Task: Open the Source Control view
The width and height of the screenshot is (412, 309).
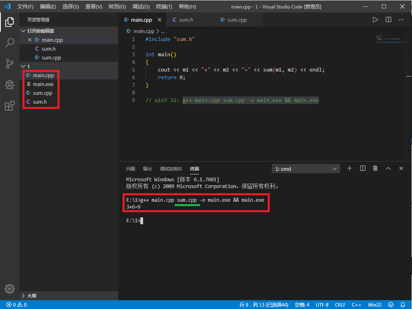Action: pyautogui.click(x=9, y=64)
